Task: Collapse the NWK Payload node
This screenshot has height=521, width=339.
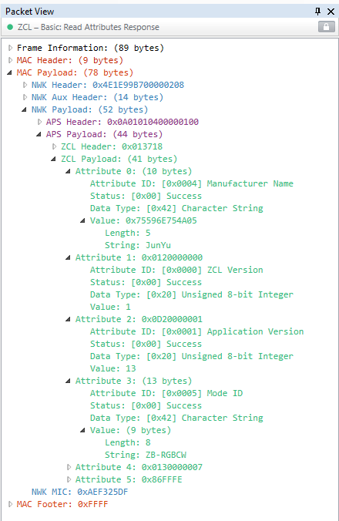Action: point(24,109)
